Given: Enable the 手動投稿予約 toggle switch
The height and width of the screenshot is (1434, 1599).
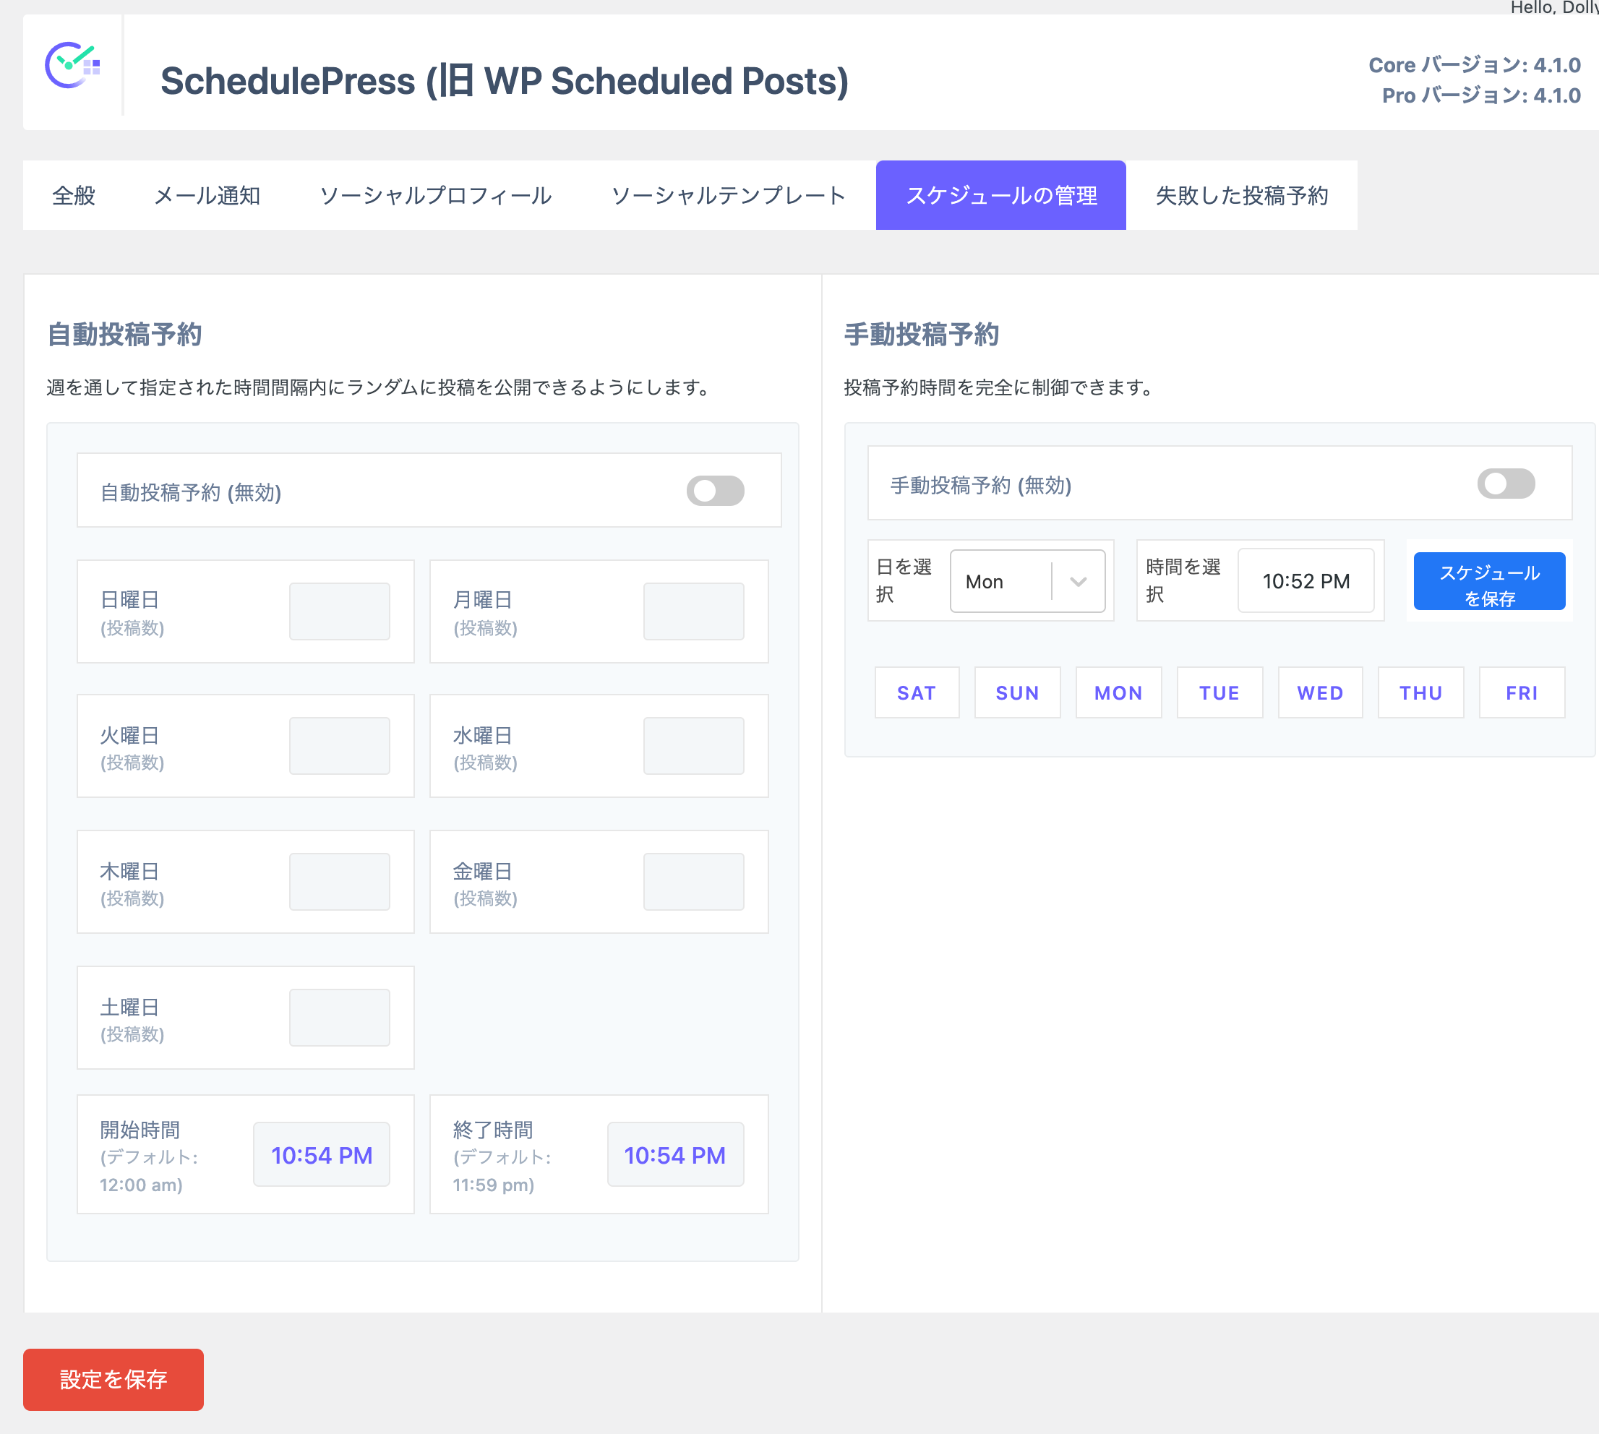Looking at the screenshot, I should [1506, 484].
